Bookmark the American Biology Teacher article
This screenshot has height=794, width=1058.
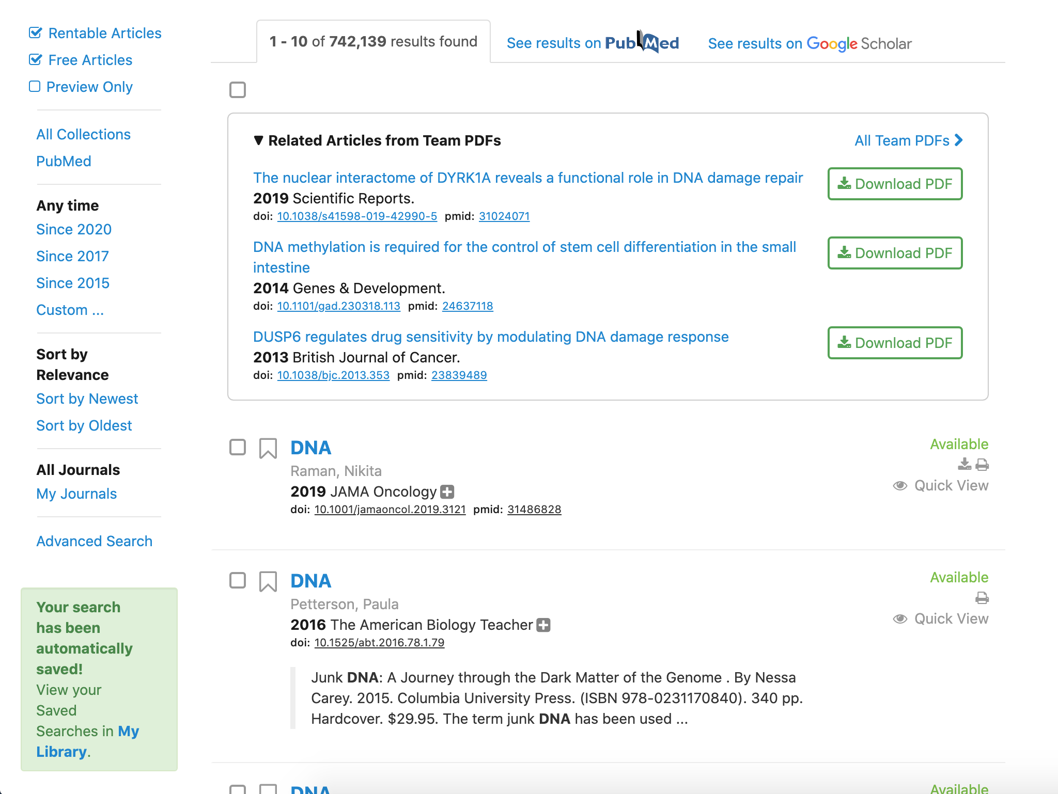point(268,581)
